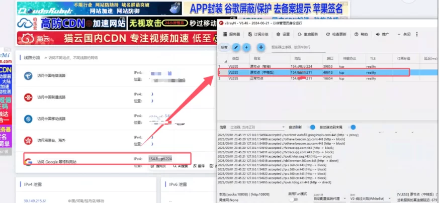
Task: Select server row with port 39853
Action: [x=328, y=66]
